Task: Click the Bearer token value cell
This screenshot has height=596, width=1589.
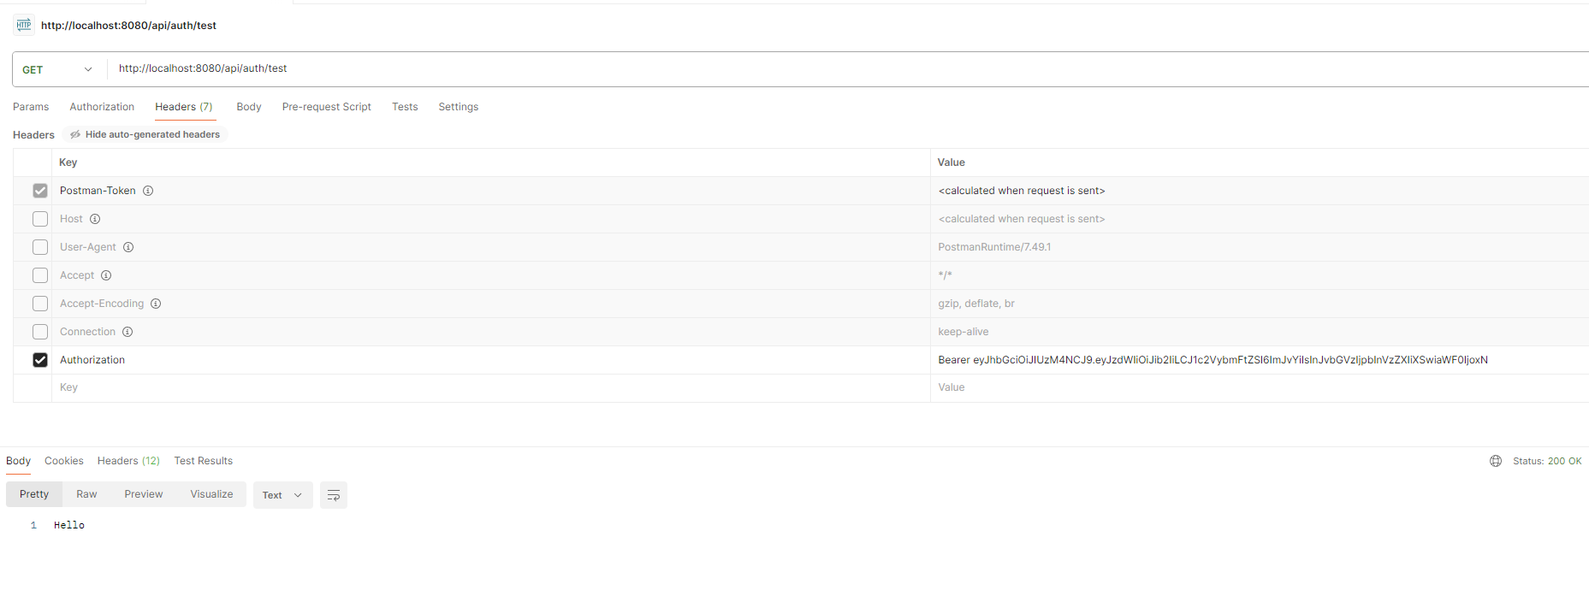Action: [x=1260, y=360]
